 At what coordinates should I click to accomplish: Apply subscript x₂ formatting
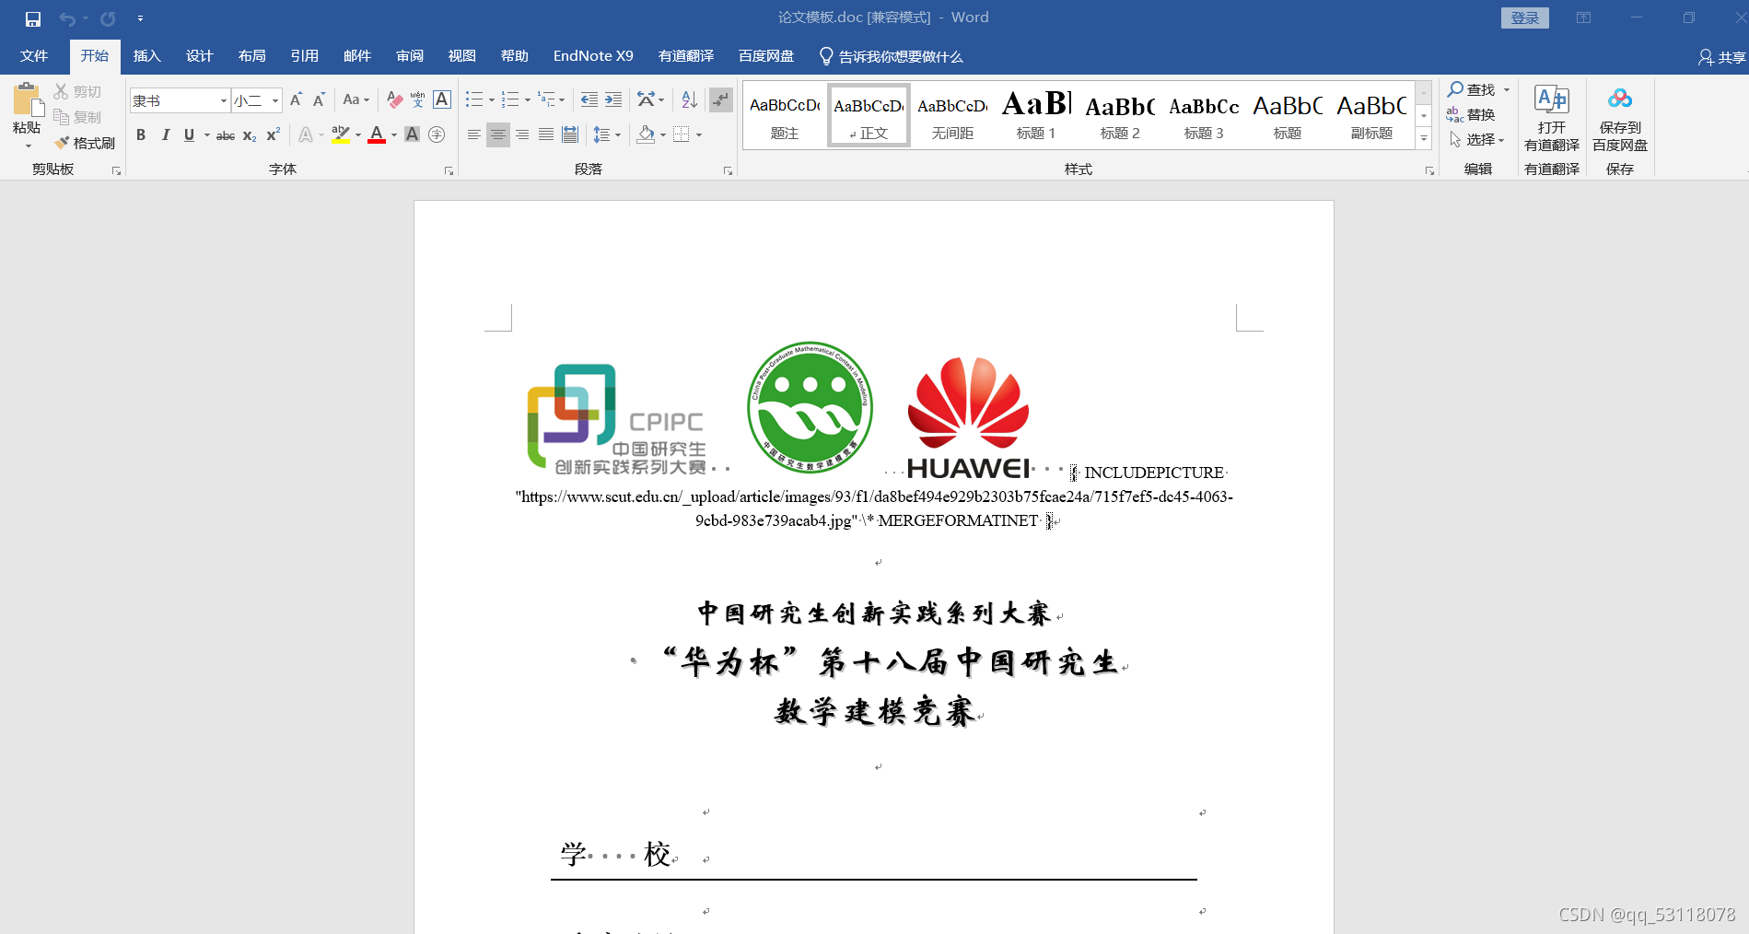[x=250, y=135]
